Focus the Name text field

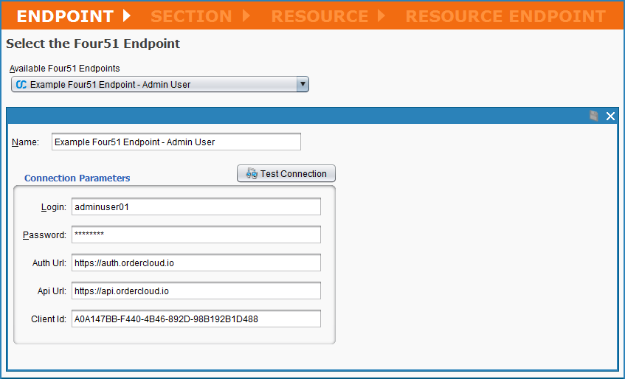coord(176,142)
